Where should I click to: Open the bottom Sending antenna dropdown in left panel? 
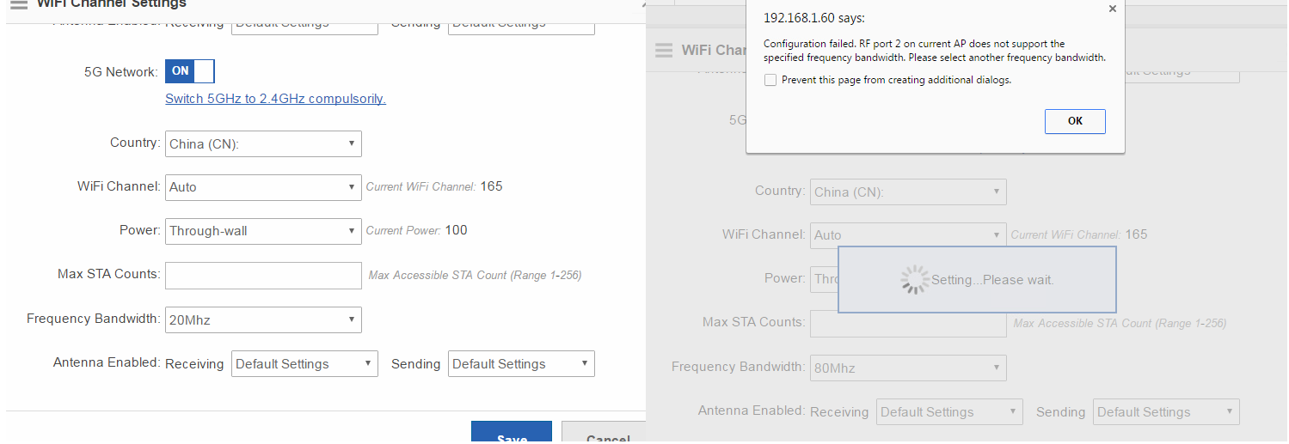tap(521, 364)
